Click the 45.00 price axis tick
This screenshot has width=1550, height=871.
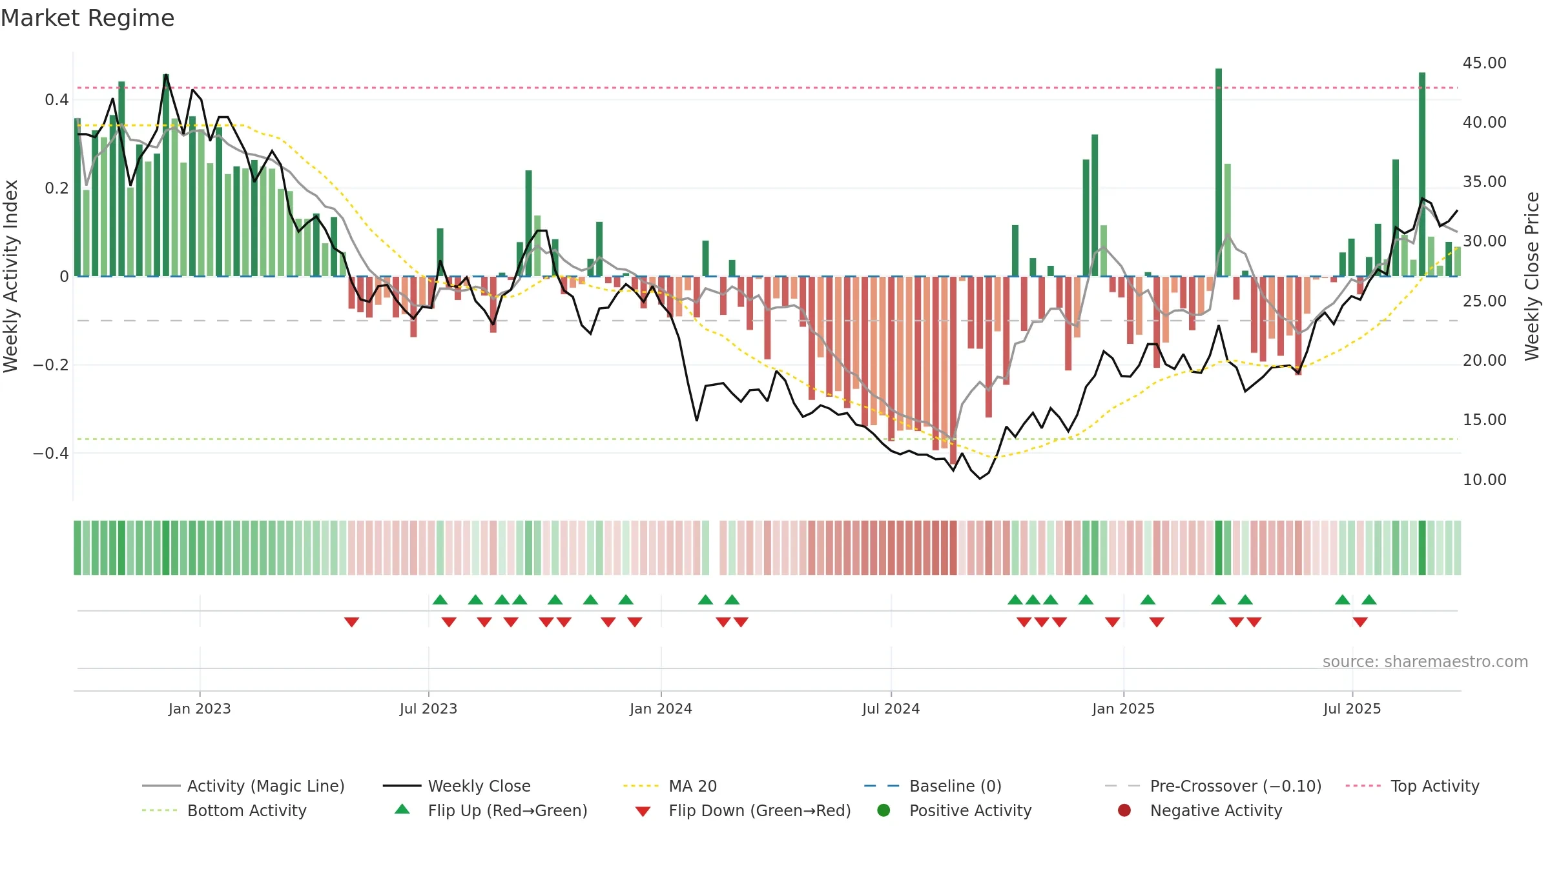1484,63
